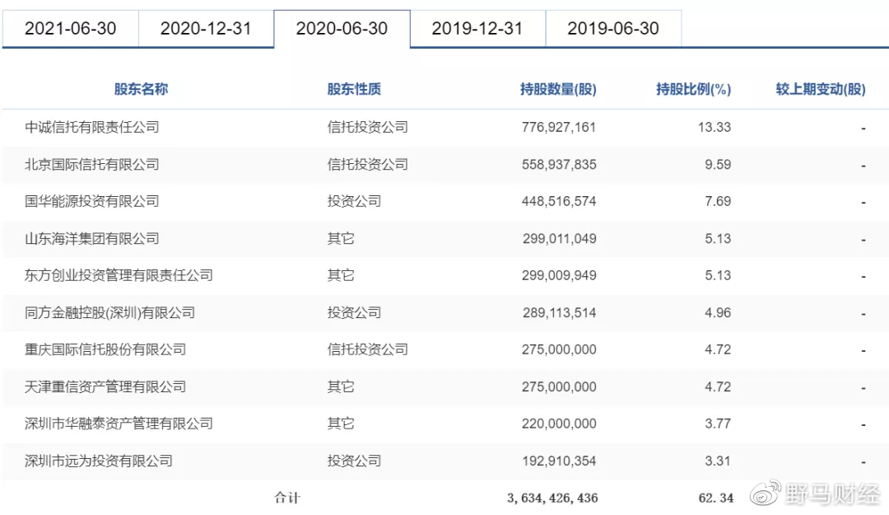Viewport: 889px width, 515px height.
Task: Click 其它 in the 天津重信资产管理 row
Action: (x=341, y=386)
